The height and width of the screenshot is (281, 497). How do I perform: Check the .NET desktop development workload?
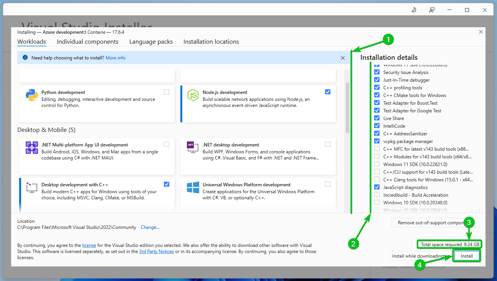[327, 144]
